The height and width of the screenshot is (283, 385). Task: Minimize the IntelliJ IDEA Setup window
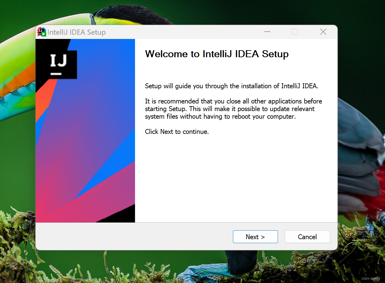coord(267,32)
